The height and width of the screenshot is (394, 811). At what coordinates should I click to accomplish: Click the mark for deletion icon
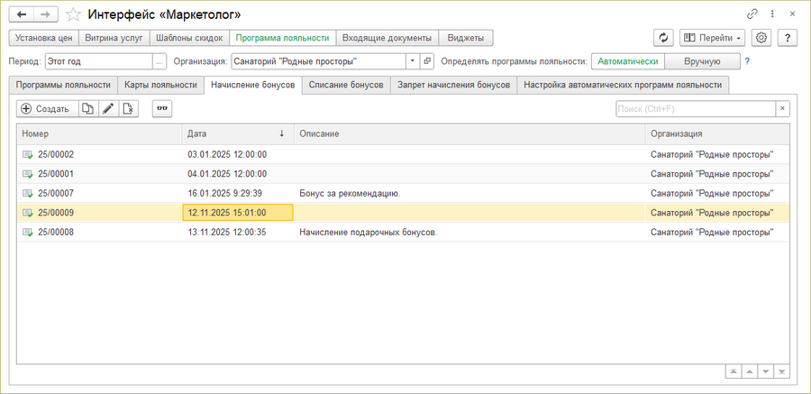tap(128, 108)
